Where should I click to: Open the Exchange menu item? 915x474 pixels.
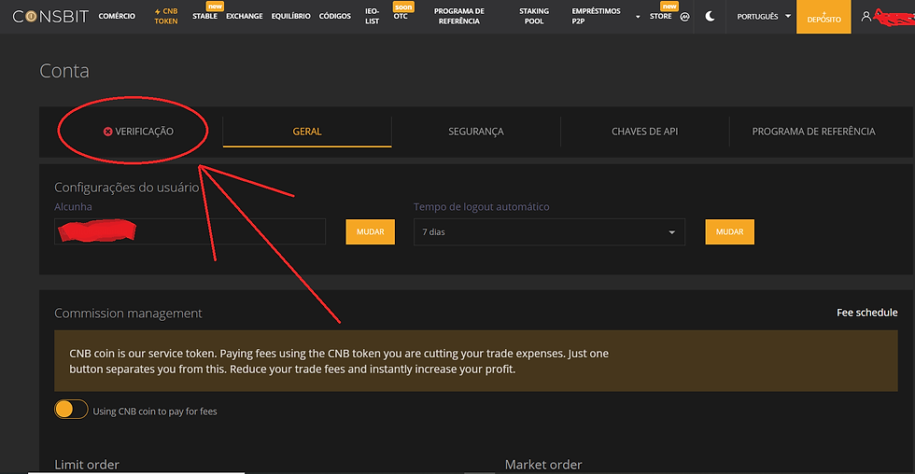(245, 16)
